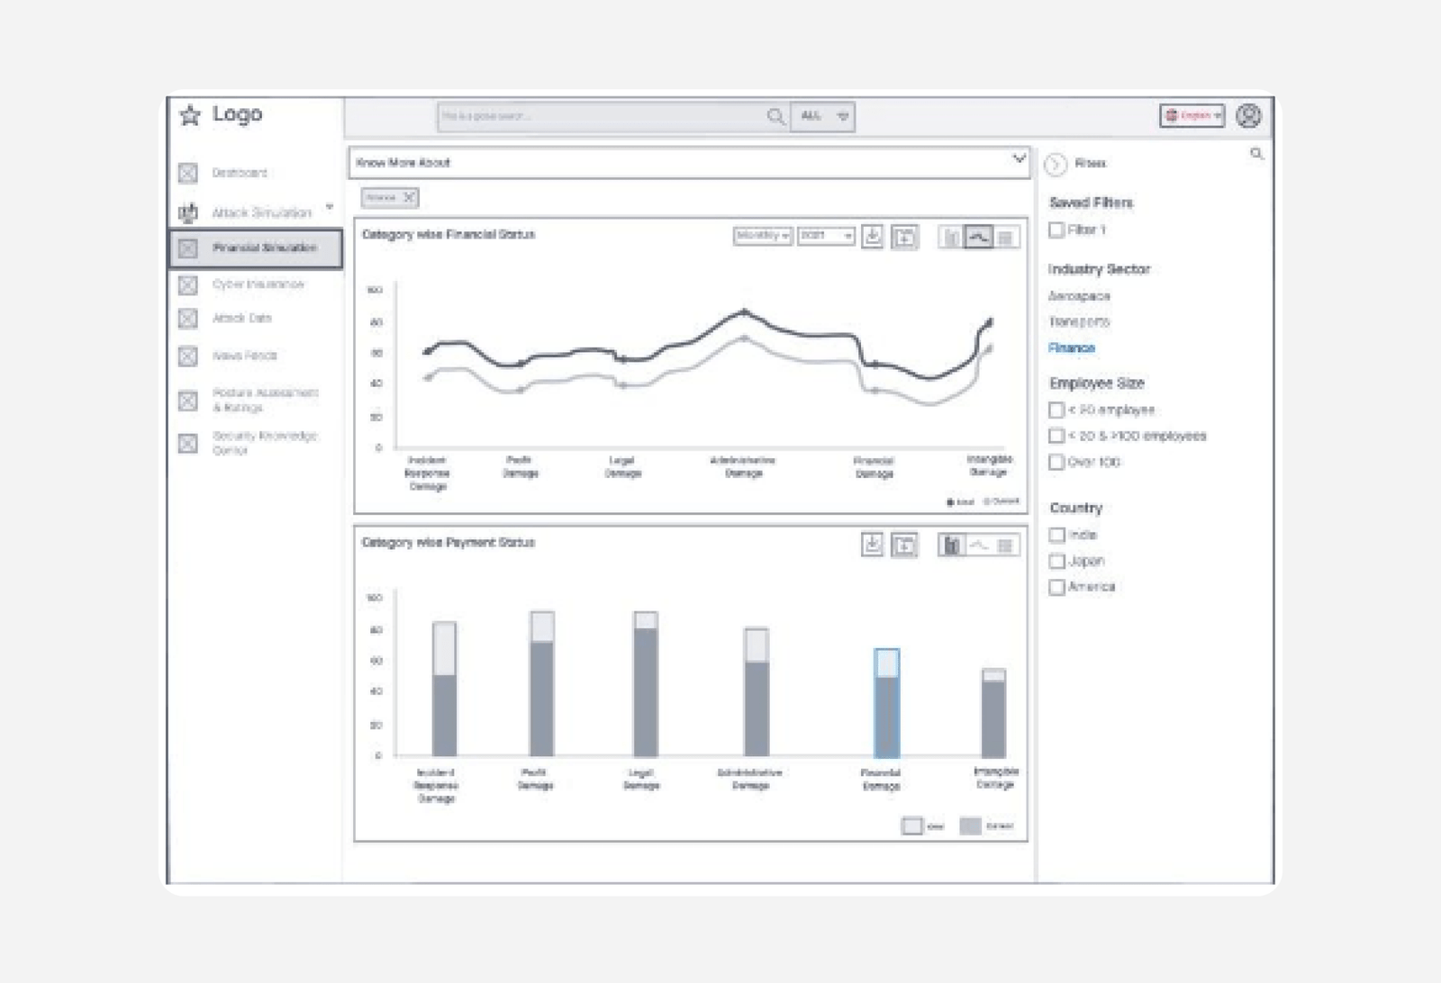1441x983 pixels.
Task: Check the Japan country filter
Action: pos(1056,561)
